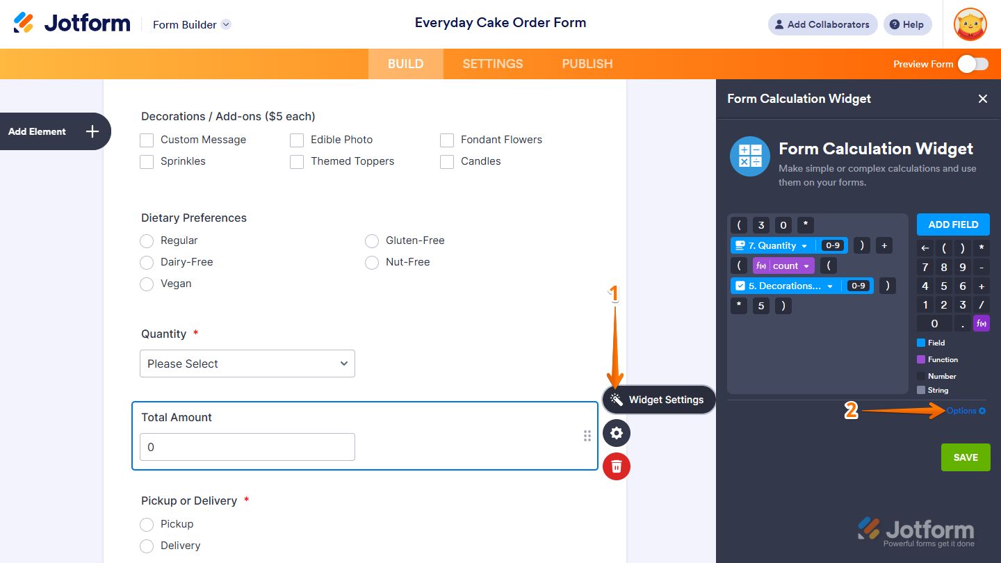This screenshot has width=1001, height=563.
Task: Open Help from the top bar
Action: coord(907,24)
